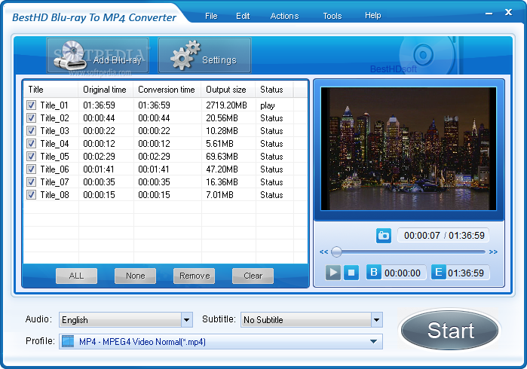This screenshot has width=527, height=369.
Task: Open the Help menu
Action: tap(372, 16)
